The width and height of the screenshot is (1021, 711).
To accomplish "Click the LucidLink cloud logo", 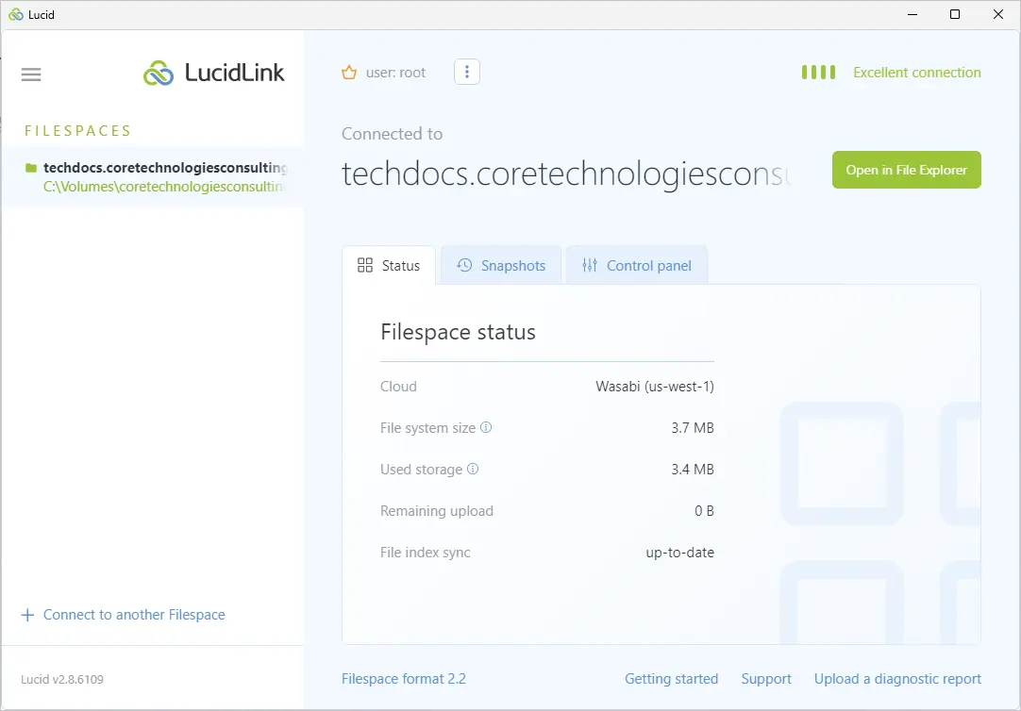I will (x=159, y=73).
